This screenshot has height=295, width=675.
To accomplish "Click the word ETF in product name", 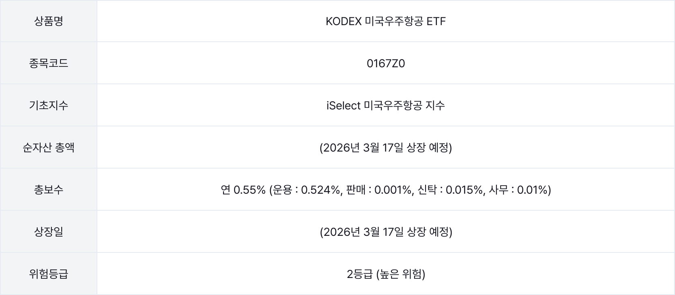I will (x=436, y=21).
